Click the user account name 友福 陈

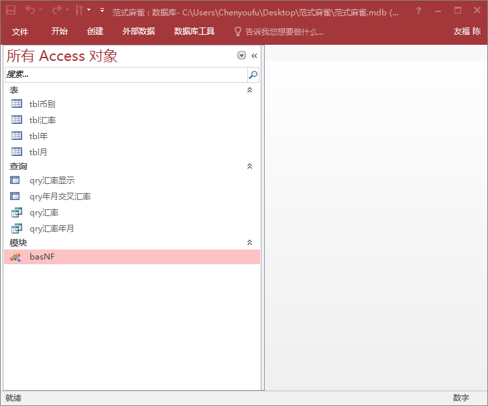(x=467, y=31)
